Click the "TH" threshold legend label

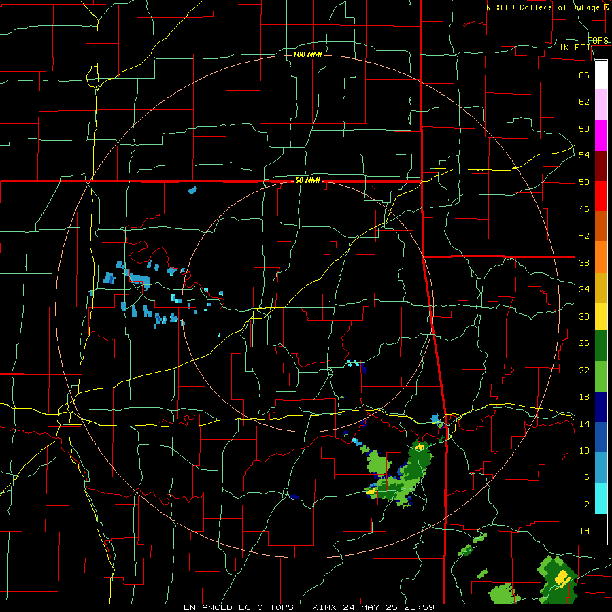(584, 531)
